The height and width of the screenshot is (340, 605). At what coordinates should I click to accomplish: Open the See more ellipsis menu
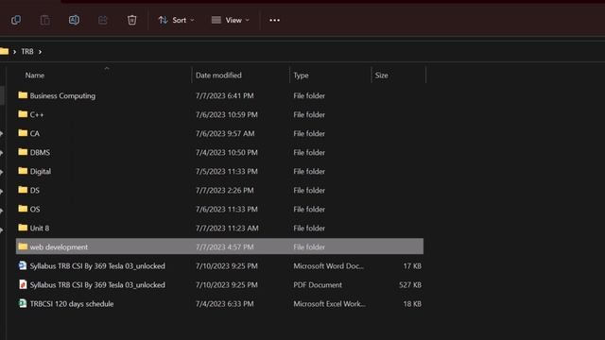coord(275,20)
